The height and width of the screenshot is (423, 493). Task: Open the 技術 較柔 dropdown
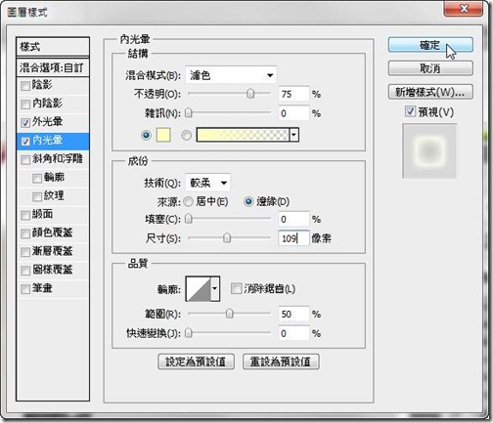point(207,183)
